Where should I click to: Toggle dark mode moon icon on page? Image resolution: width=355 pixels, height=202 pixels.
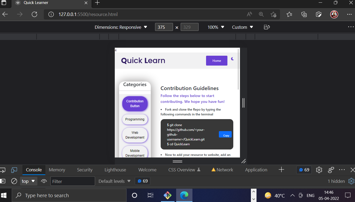coord(232,59)
